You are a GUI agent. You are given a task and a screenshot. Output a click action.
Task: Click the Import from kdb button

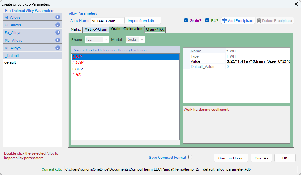point(142,20)
